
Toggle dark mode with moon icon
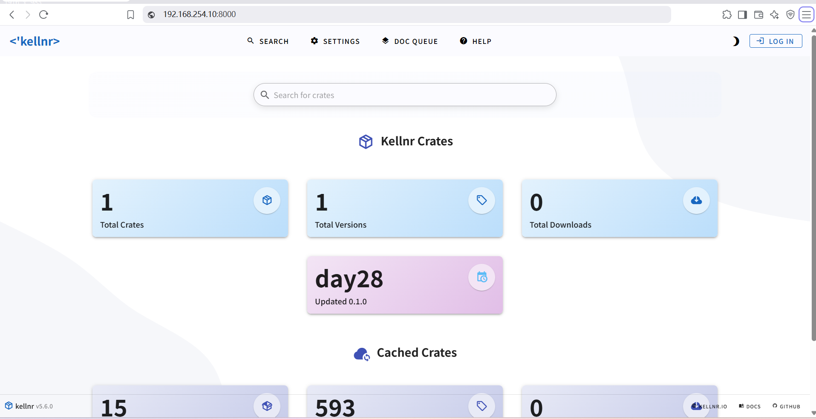pyautogui.click(x=735, y=41)
